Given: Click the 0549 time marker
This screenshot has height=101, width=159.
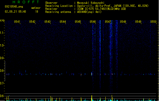Looking at the screenshot, I should [x=138, y=22].
